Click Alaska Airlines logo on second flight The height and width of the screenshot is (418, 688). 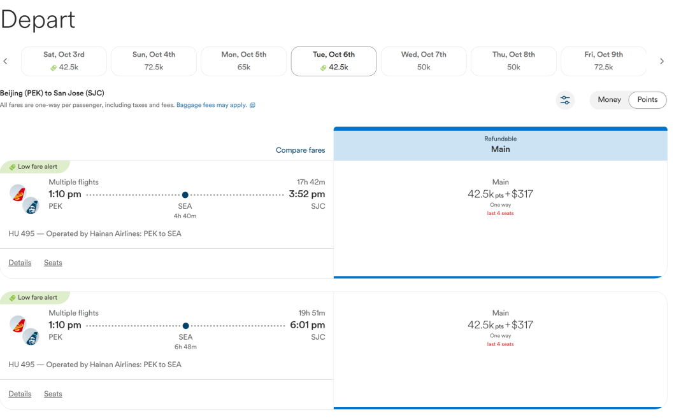coord(31,337)
